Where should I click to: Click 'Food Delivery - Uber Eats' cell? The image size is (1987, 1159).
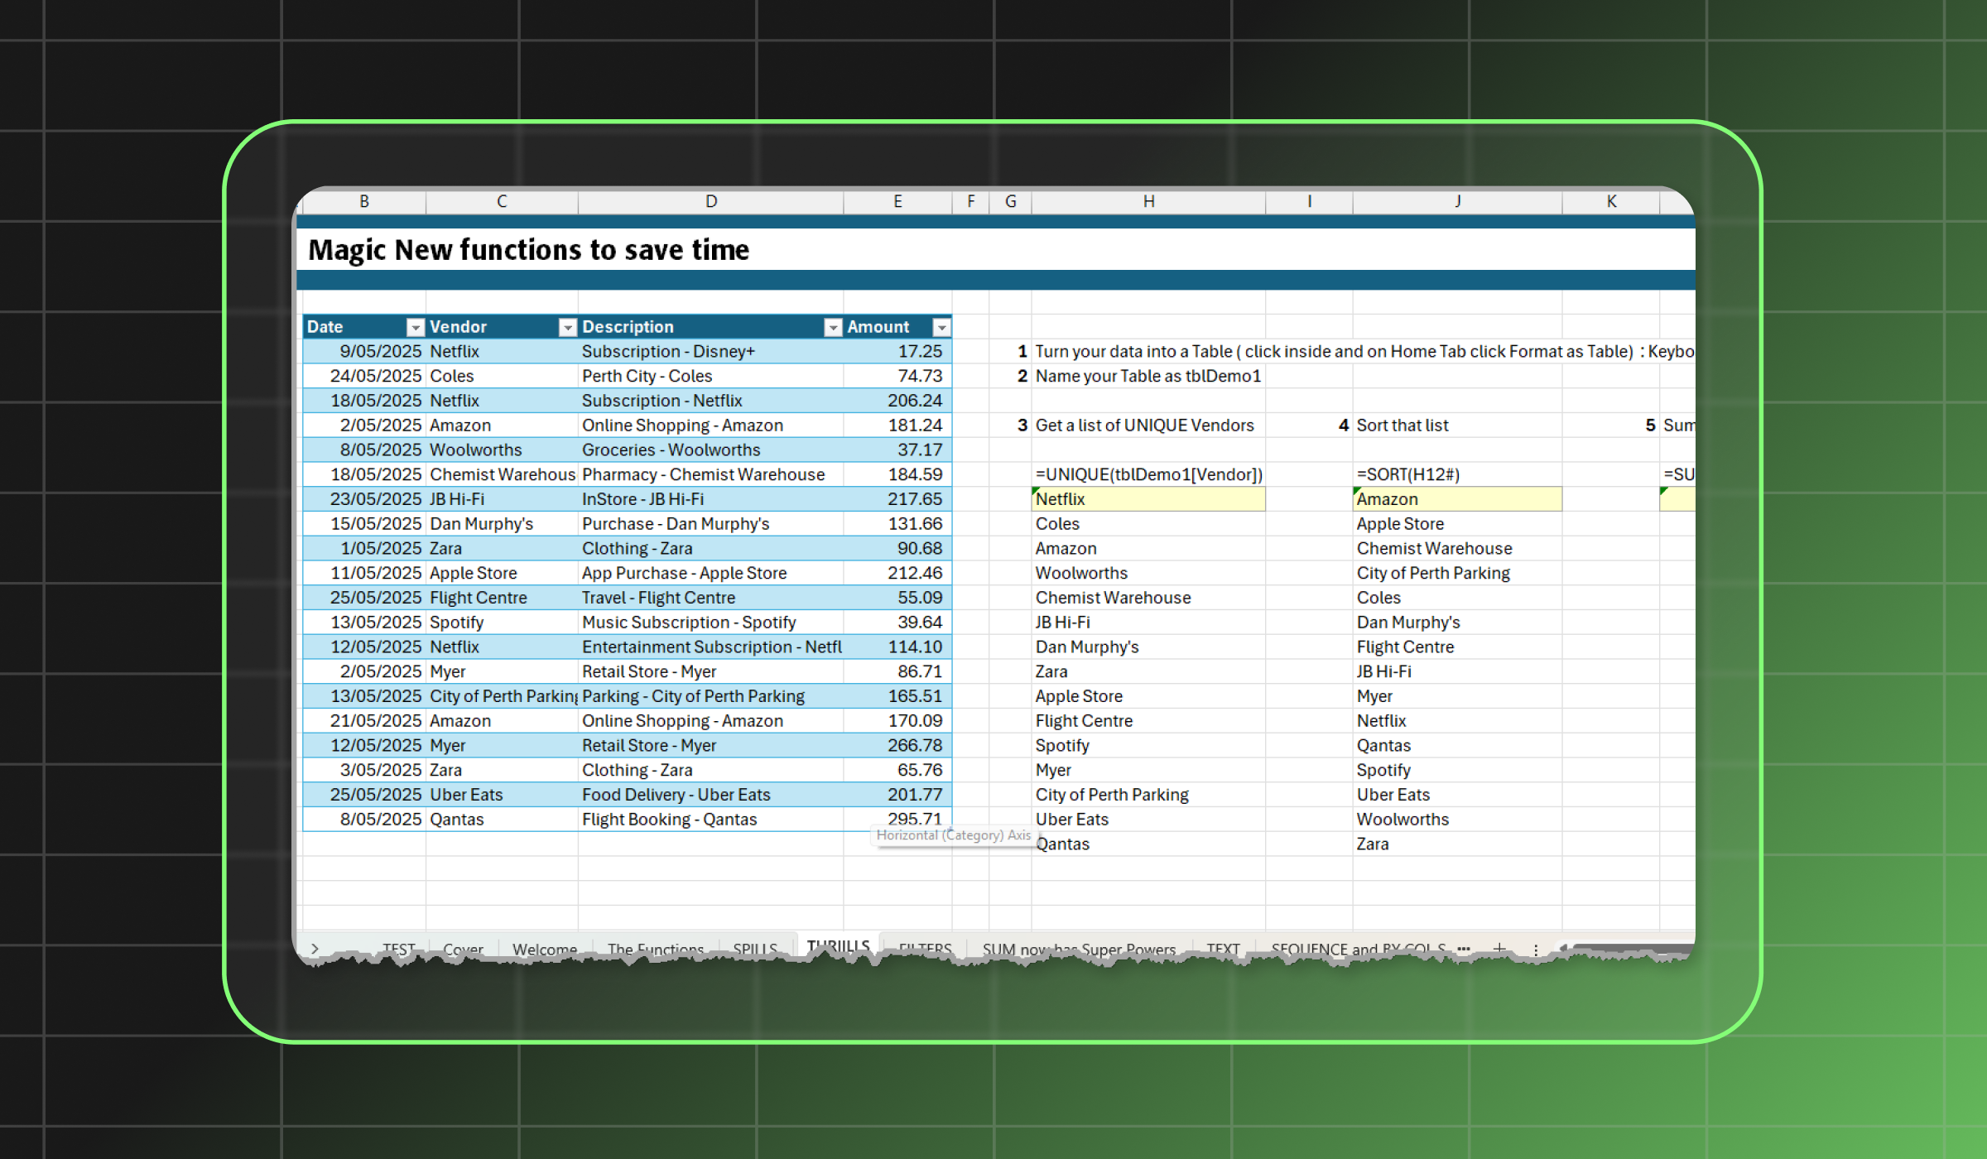(x=710, y=795)
